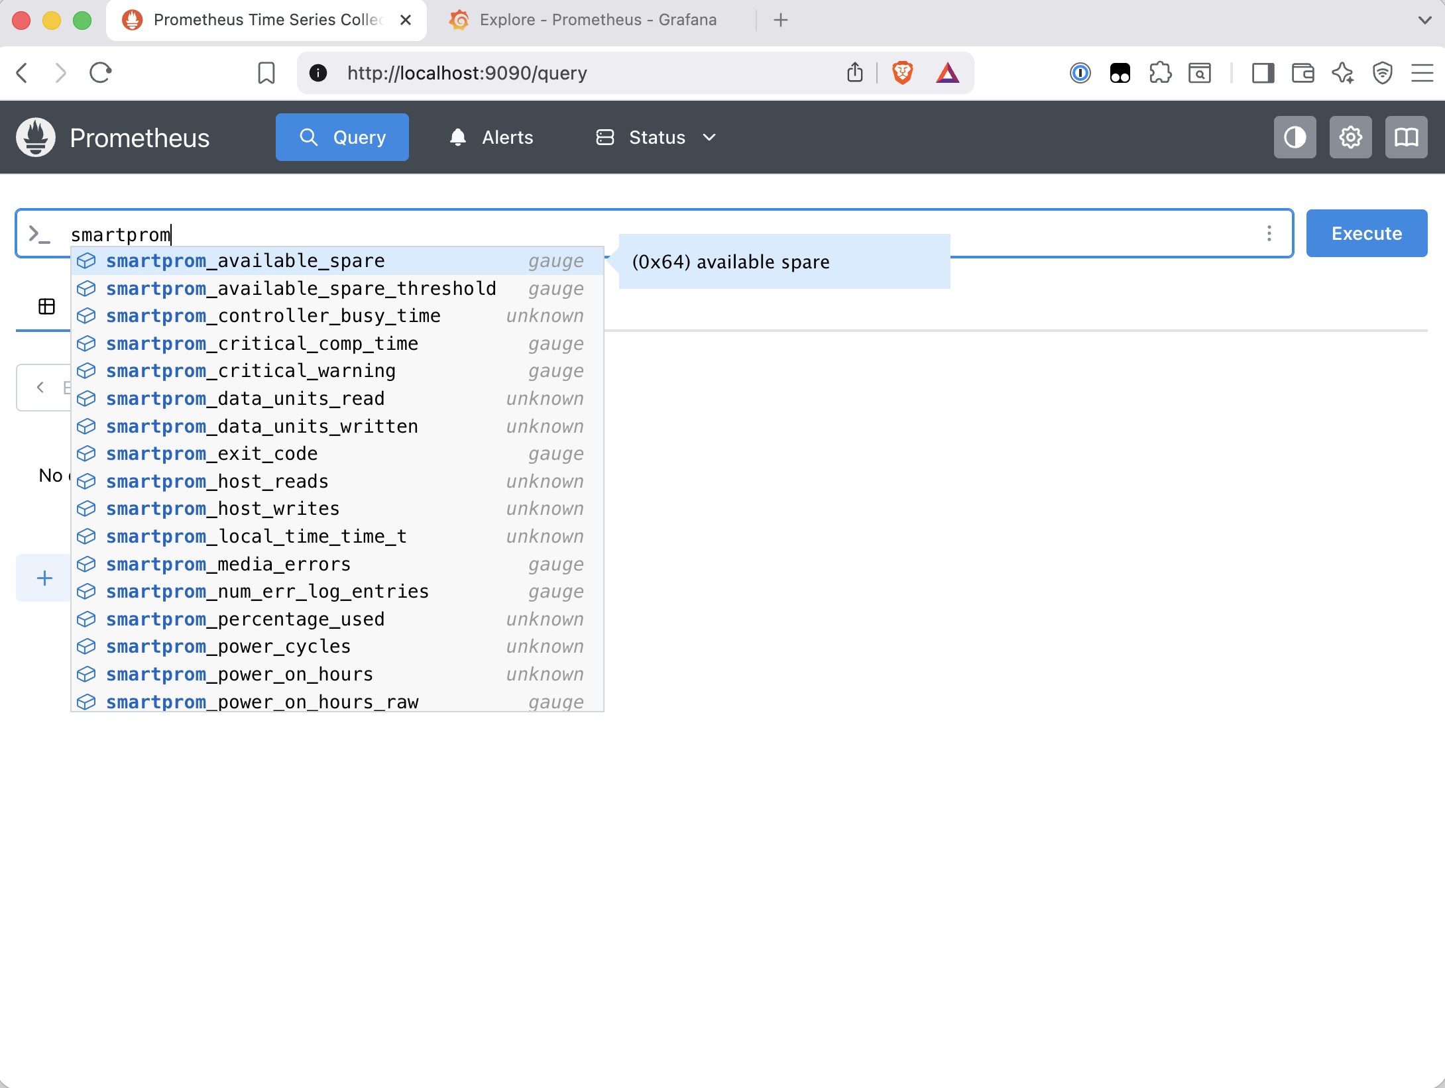The height and width of the screenshot is (1088, 1445).
Task: Open the settings gear in Prometheus navbar
Action: (x=1350, y=137)
